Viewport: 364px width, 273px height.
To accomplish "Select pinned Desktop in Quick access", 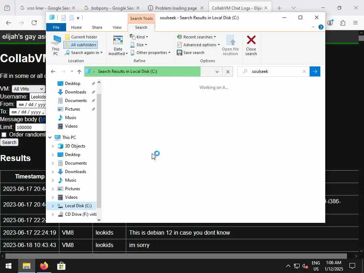I will tap(73, 84).
